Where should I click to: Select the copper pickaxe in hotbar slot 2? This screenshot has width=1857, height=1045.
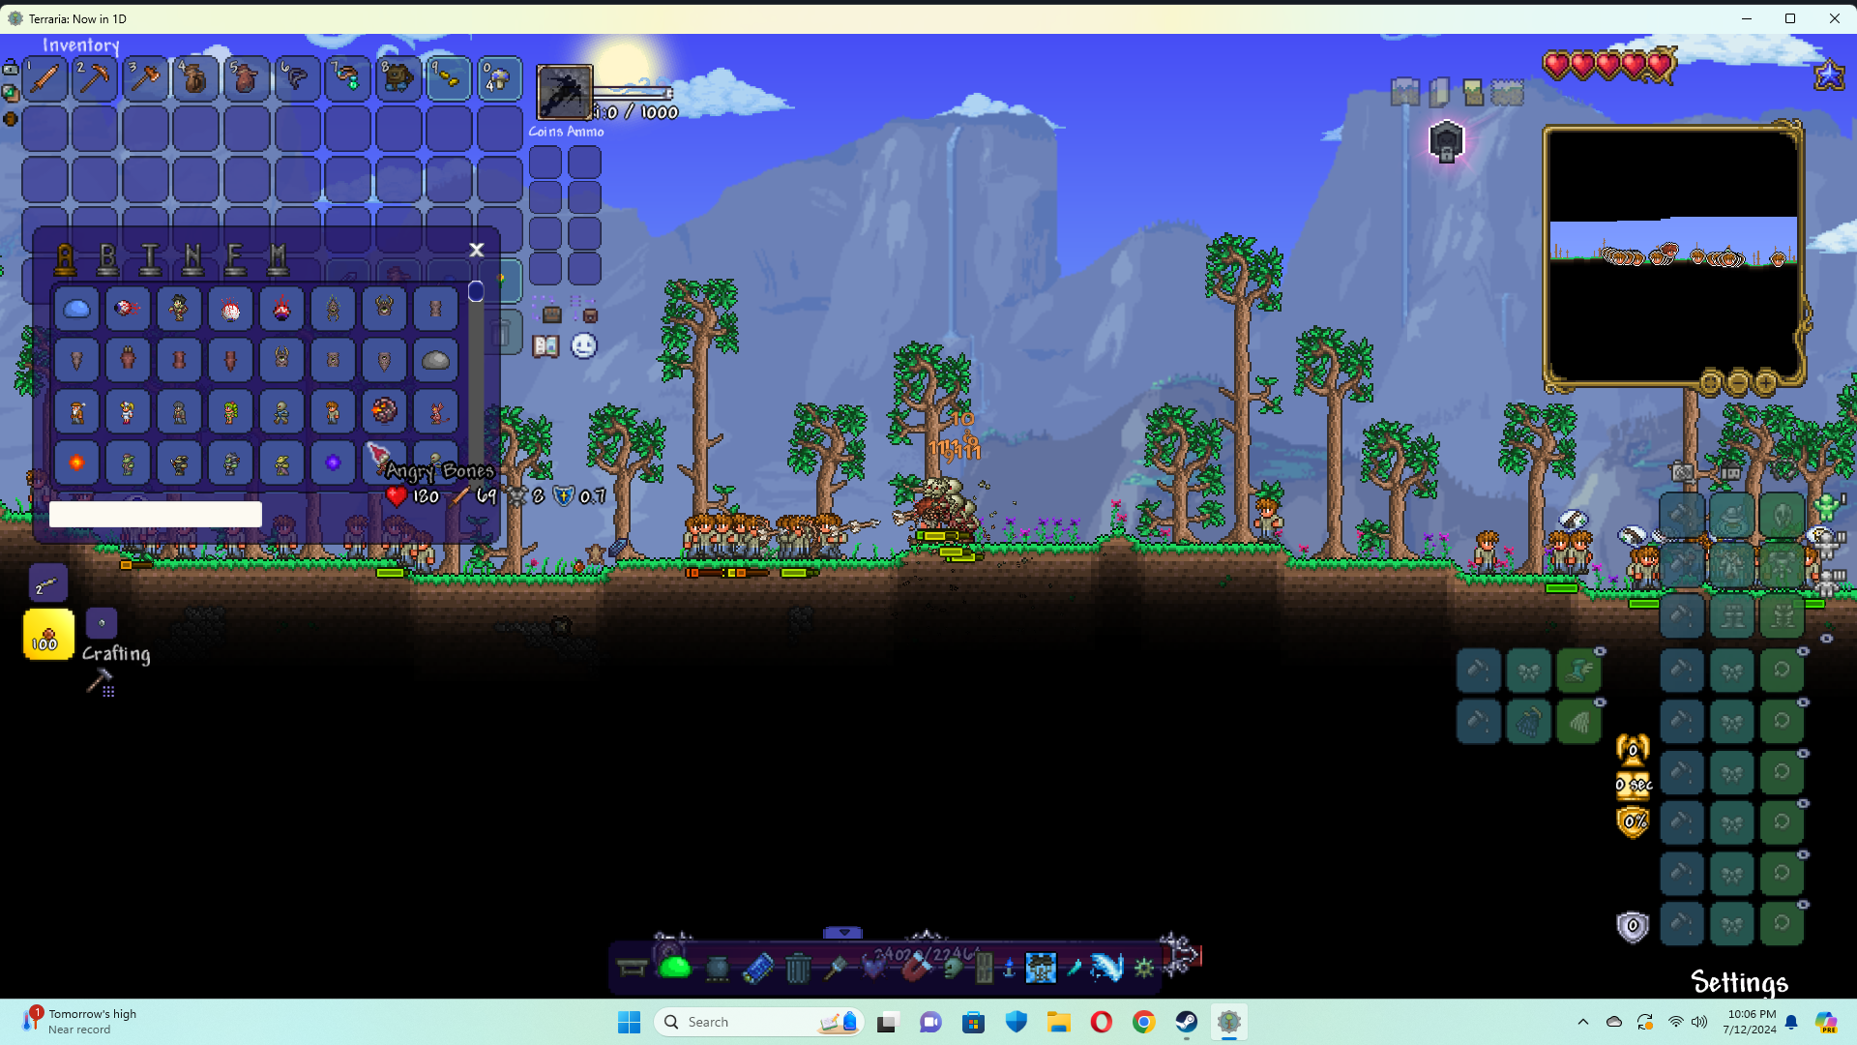[x=95, y=78]
